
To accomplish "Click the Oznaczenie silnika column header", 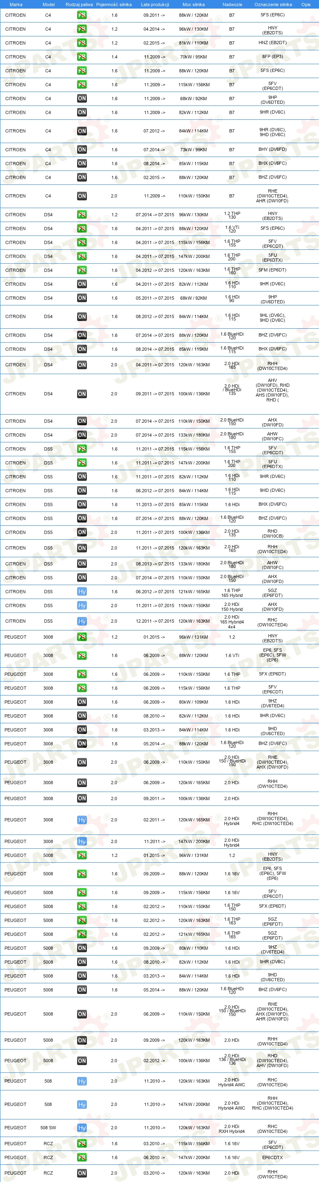I will (273, 4).
